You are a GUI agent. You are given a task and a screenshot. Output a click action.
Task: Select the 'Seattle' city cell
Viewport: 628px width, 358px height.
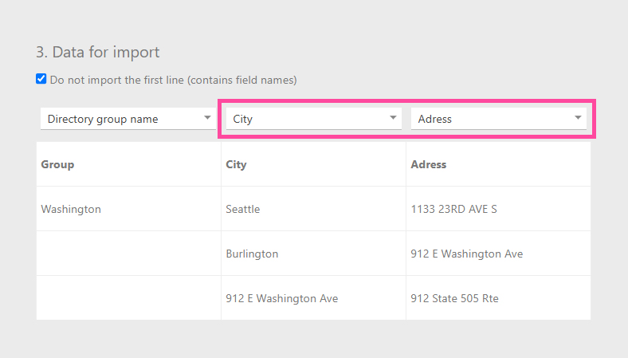tap(243, 209)
